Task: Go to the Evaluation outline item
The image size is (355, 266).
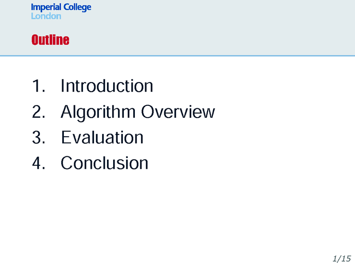Action: [x=102, y=138]
